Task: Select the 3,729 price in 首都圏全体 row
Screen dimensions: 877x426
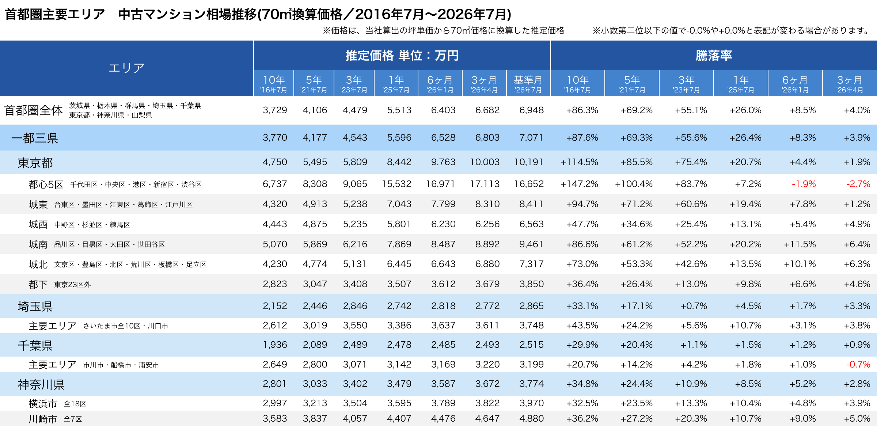Action: tap(275, 110)
